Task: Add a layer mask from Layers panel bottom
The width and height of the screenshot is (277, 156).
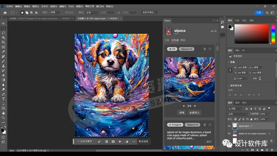Action: 252,150
